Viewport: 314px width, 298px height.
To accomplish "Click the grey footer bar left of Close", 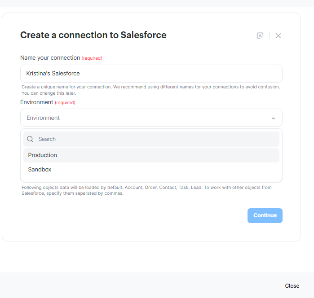I will coord(135,285).
